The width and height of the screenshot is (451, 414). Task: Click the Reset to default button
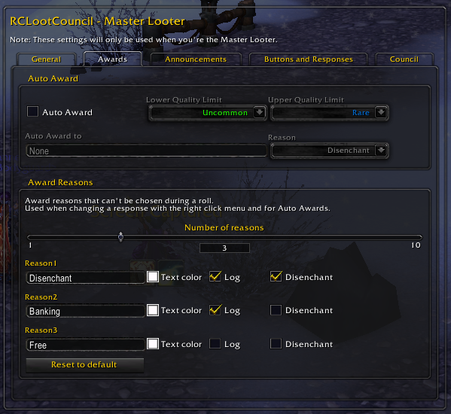pos(85,365)
